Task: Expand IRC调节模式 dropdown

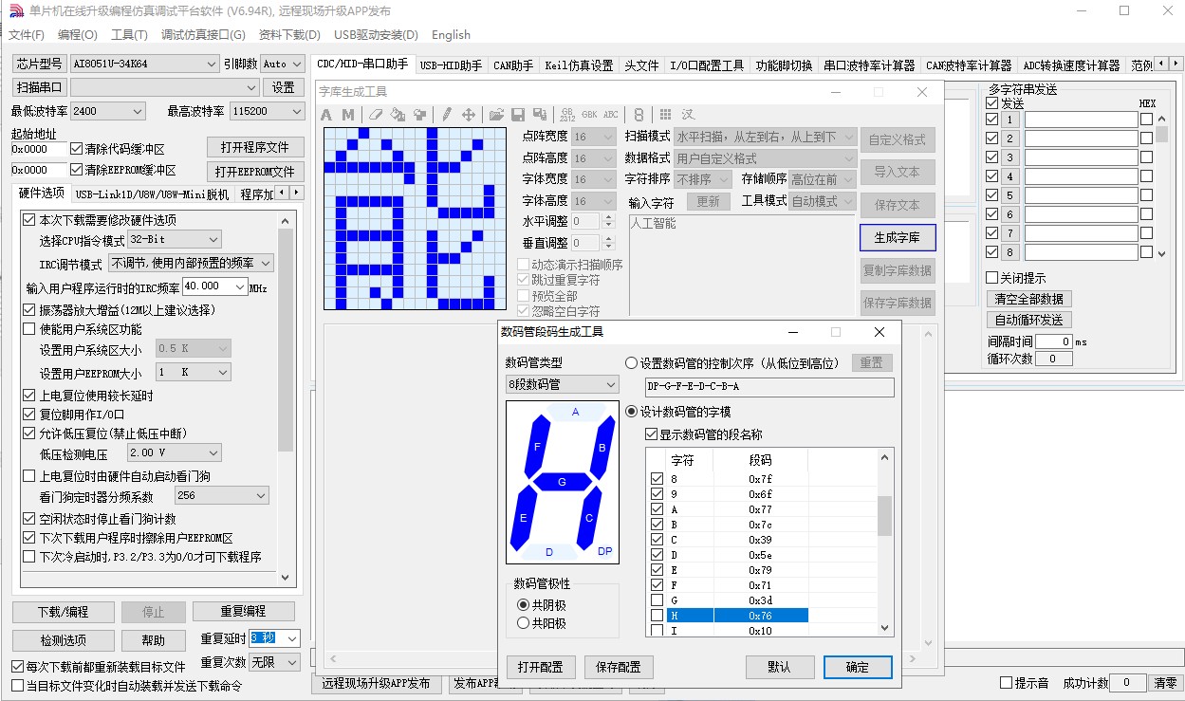Action: click(192, 263)
